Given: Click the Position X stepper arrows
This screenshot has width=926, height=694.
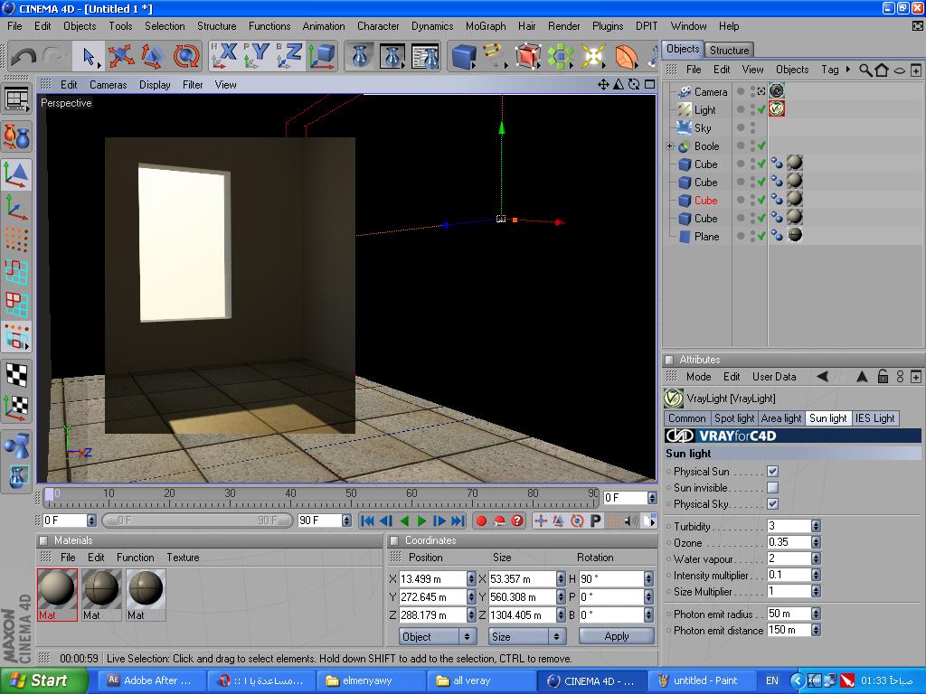Looking at the screenshot, I should coord(470,579).
